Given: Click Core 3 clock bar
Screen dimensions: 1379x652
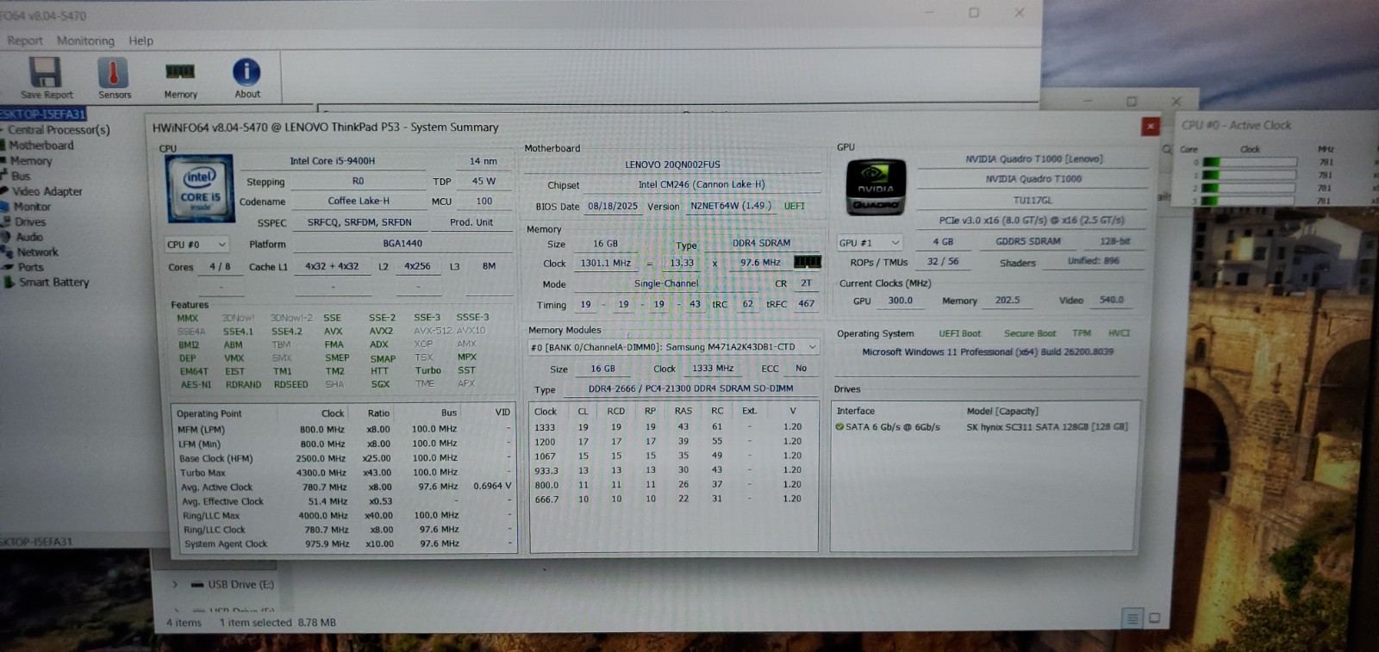Looking at the screenshot, I should (x=1250, y=201).
